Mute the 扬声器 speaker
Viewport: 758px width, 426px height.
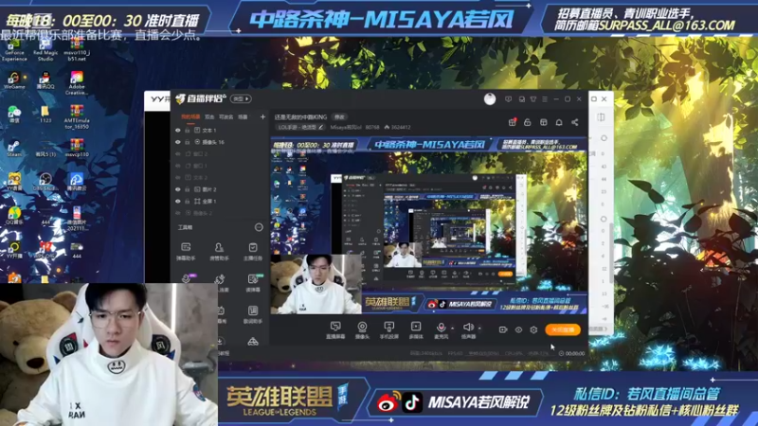(467, 330)
